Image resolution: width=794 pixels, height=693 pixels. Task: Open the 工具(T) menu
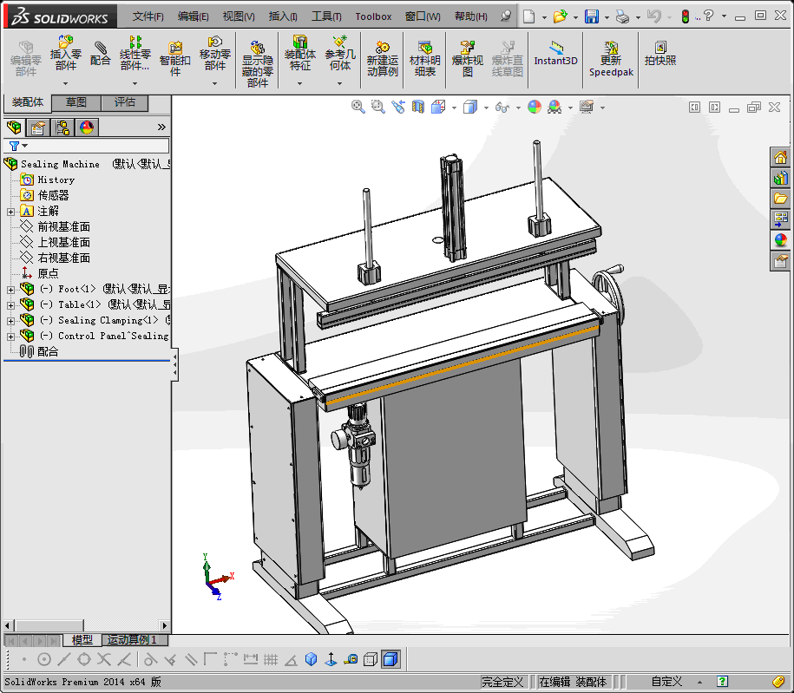click(326, 16)
